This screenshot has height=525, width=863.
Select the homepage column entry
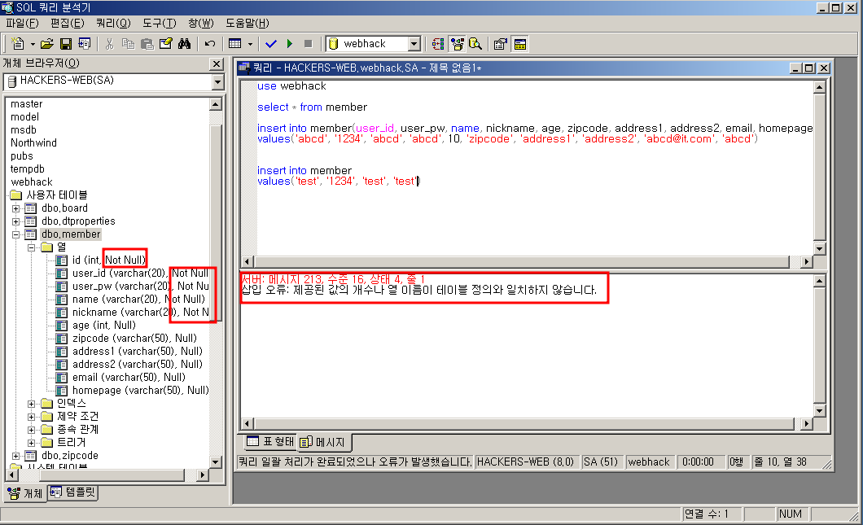(140, 391)
